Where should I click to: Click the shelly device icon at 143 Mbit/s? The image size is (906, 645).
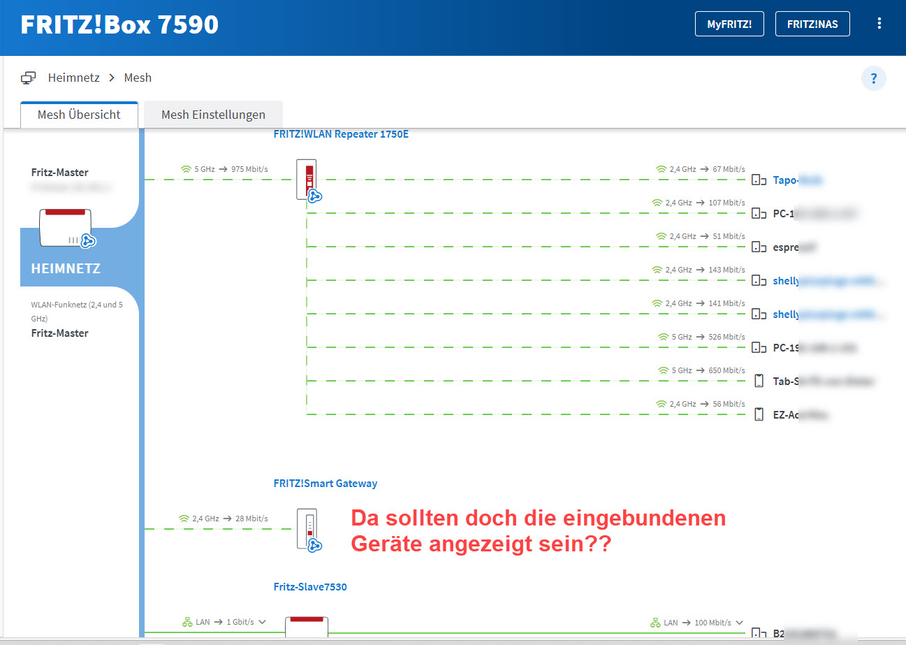click(759, 281)
